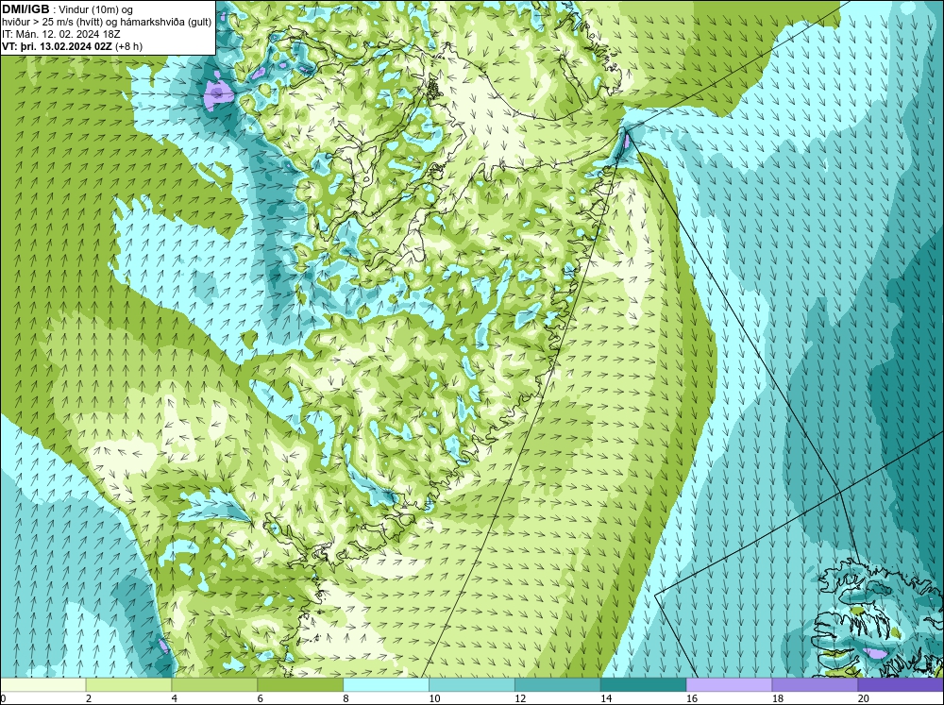Image resolution: width=944 pixels, height=705 pixels.
Task: Click the 2–4 m/s legend color band
Action: 128,684
